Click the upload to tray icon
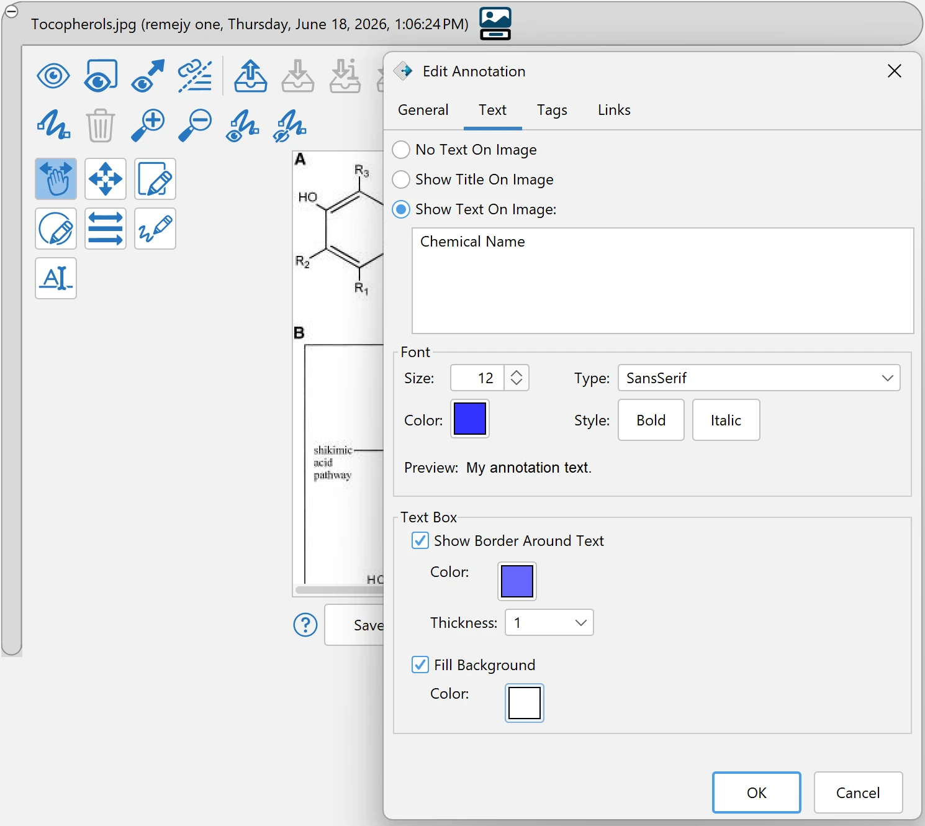Viewport: 925px width, 826px height. pyautogui.click(x=251, y=76)
